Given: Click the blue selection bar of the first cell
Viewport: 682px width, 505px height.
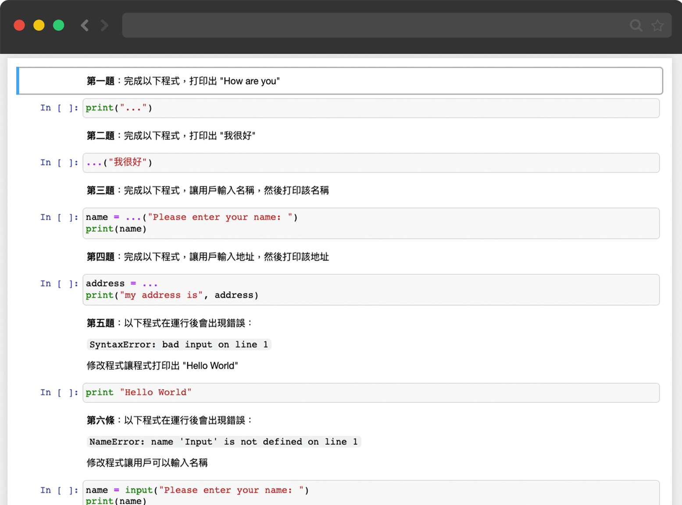Looking at the screenshot, I should [x=18, y=81].
